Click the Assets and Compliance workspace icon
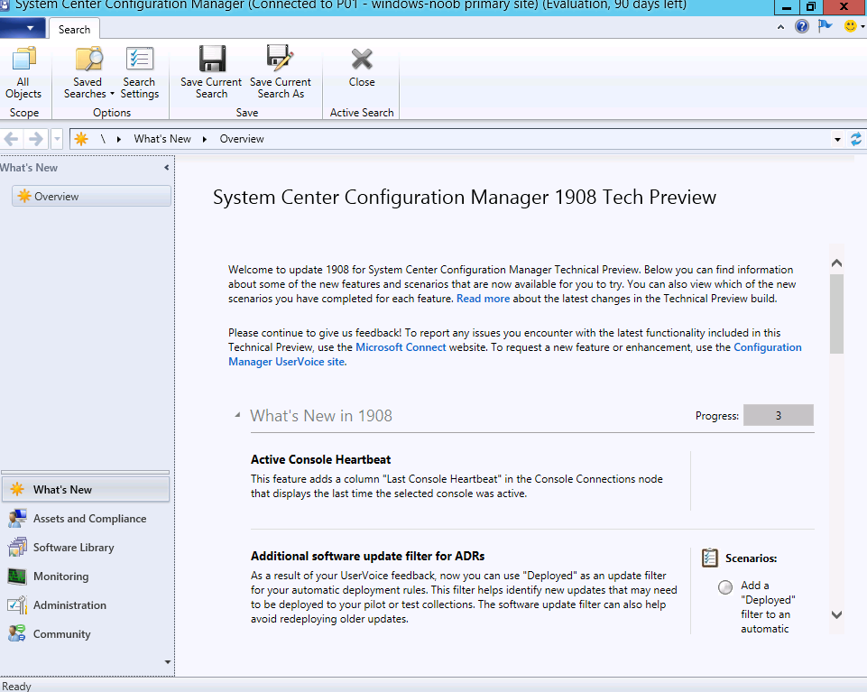Viewport: 867px width, 692px height. tap(17, 518)
